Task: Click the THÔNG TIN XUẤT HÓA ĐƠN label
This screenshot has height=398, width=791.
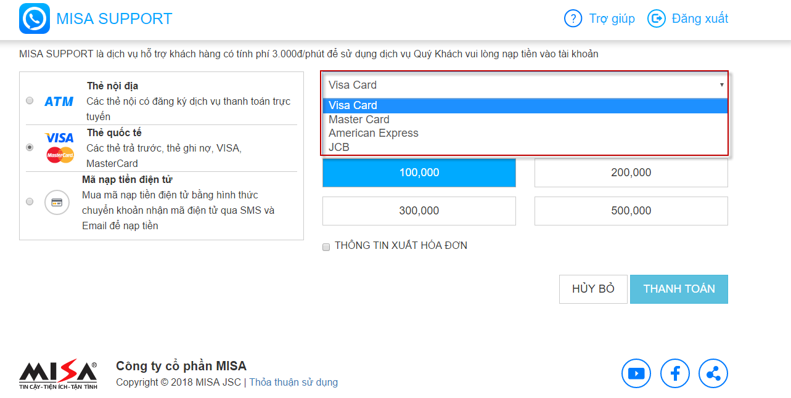Action: point(401,246)
